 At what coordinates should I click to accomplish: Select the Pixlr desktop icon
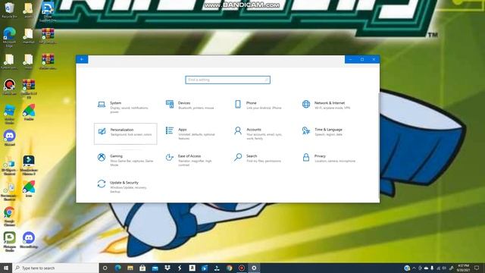[x=29, y=113]
